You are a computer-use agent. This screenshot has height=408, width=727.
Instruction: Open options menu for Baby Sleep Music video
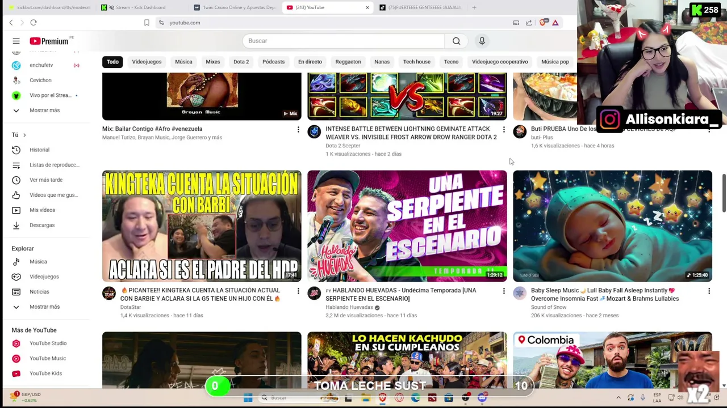(709, 291)
